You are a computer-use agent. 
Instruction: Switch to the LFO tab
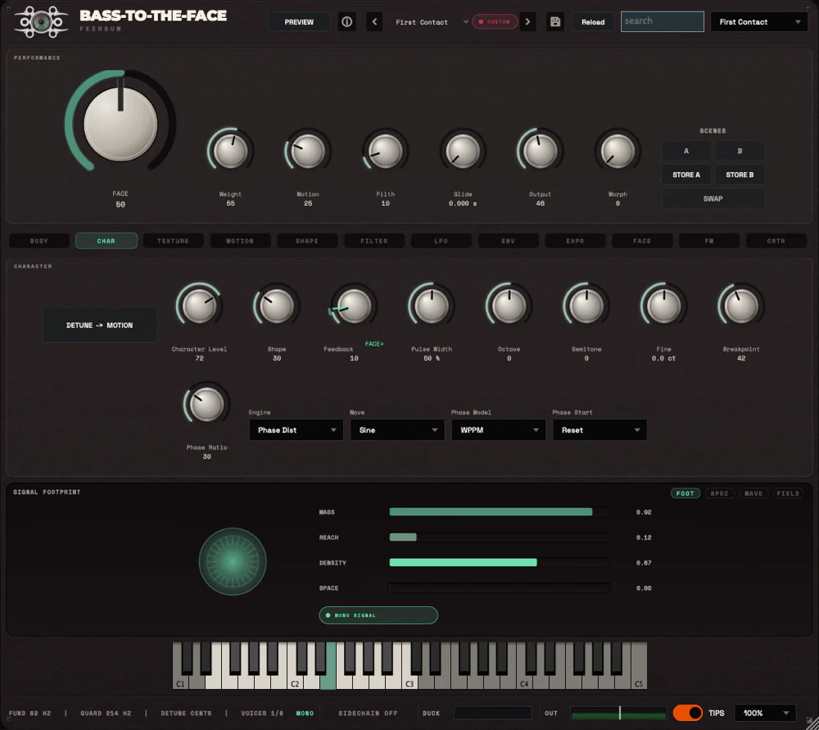click(441, 241)
